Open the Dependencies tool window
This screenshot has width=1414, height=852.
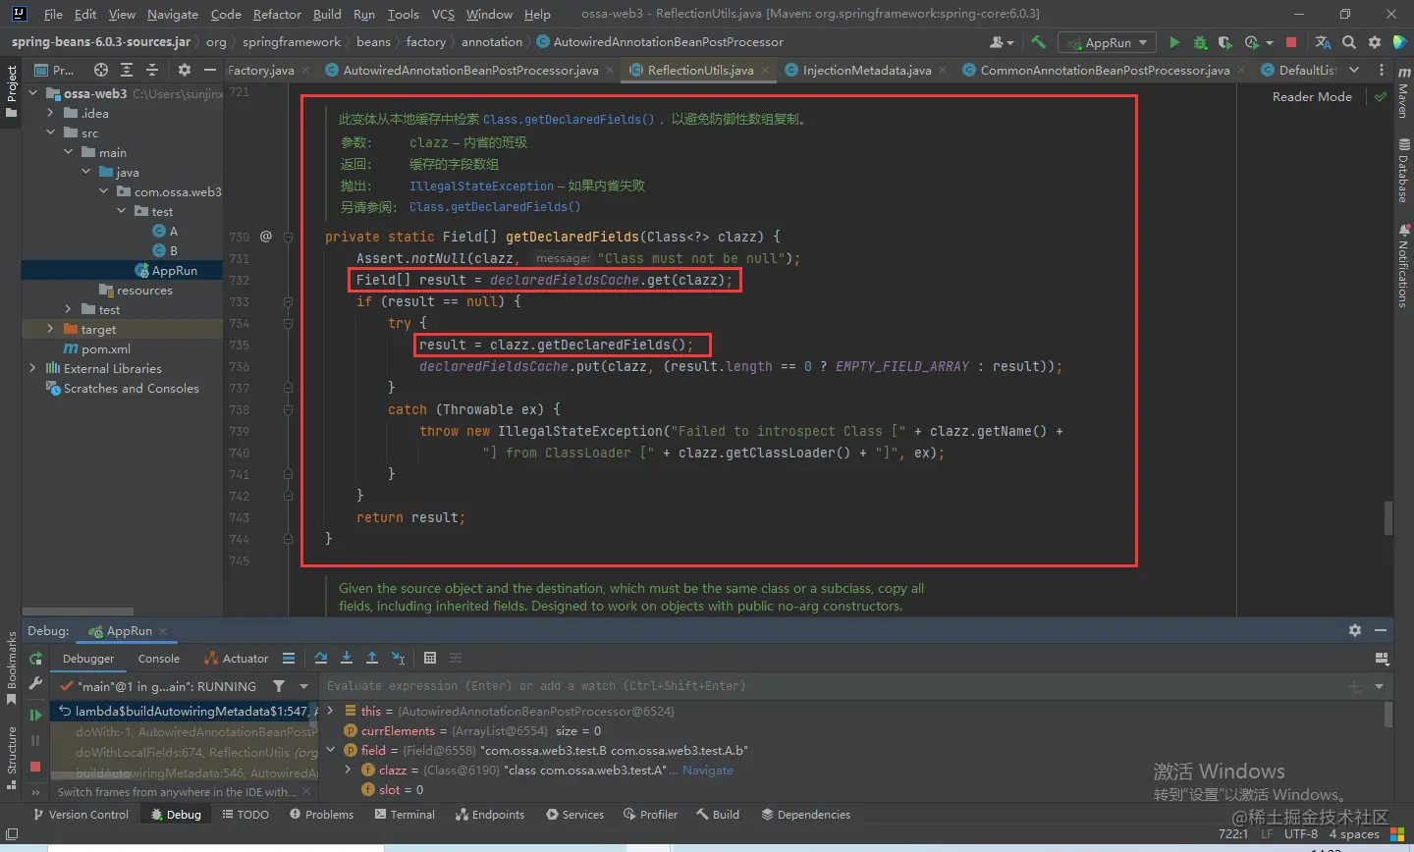tap(804, 815)
